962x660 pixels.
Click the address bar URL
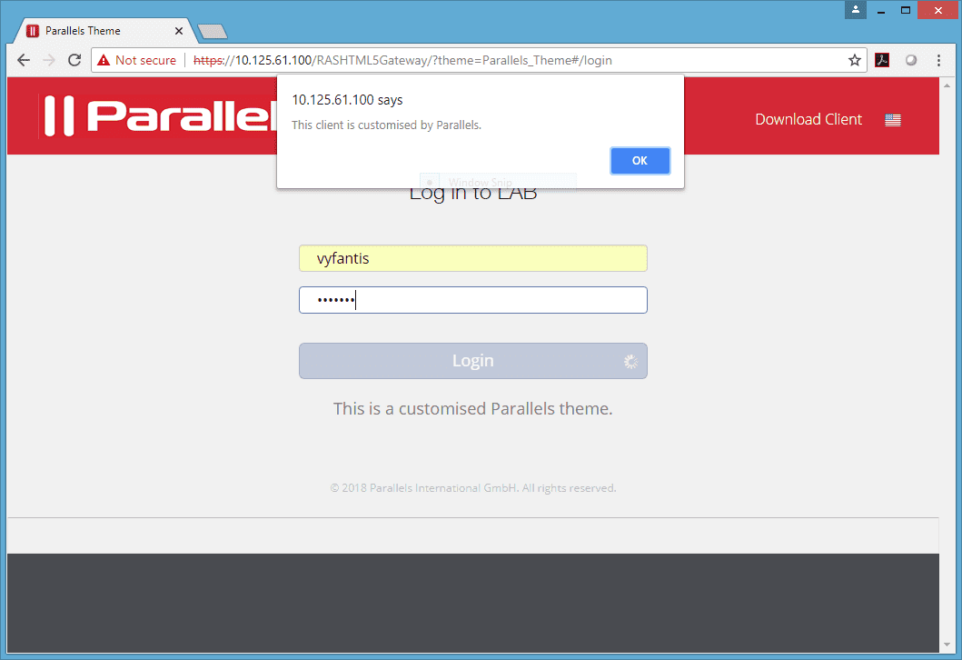tap(402, 60)
